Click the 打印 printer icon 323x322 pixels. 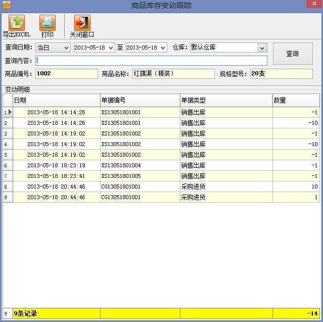48,23
